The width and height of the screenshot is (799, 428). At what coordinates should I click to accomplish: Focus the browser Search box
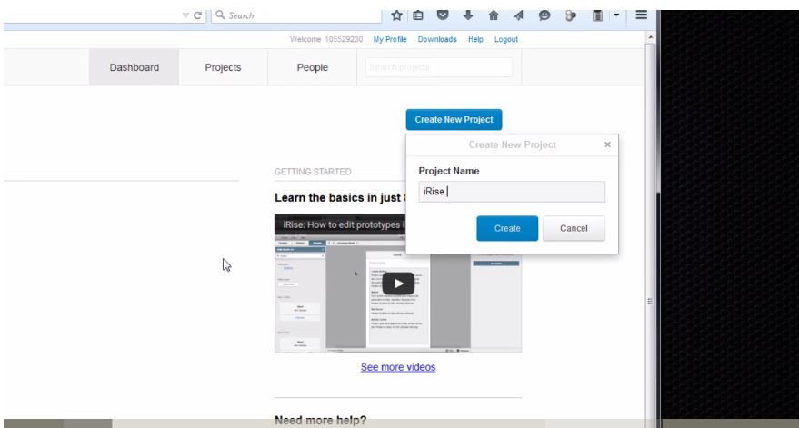pyautogui.click(x=296, y=15)
